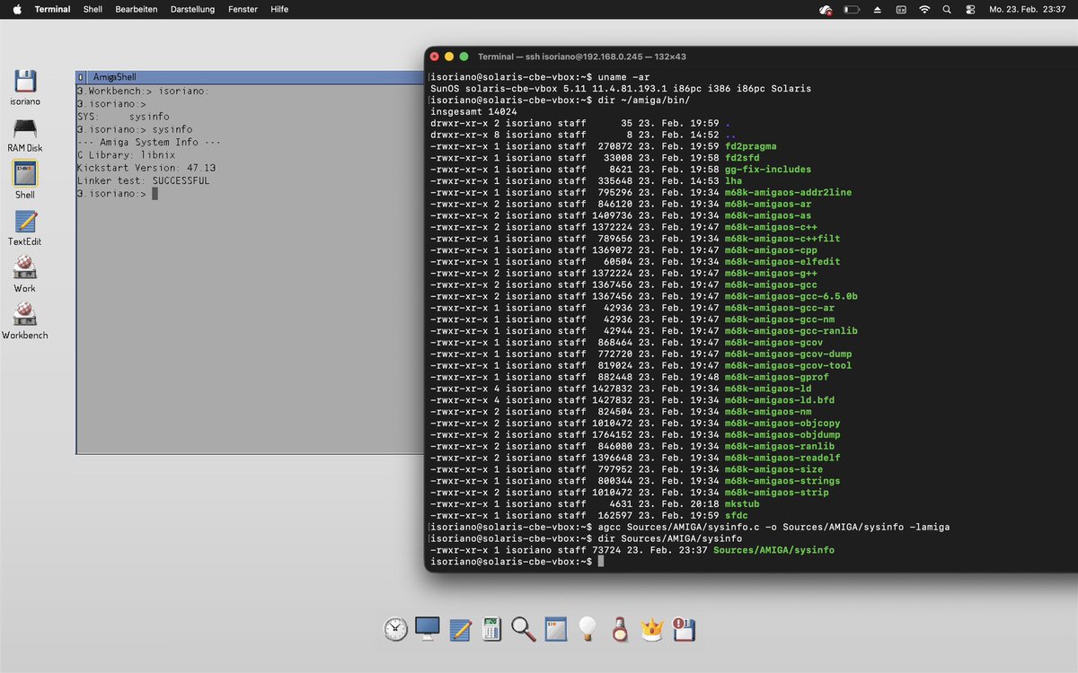Close the Terminal window with red button
The height and width of the screenshot is (673, 1078).
pyautogui.click(x=436, y=57)
